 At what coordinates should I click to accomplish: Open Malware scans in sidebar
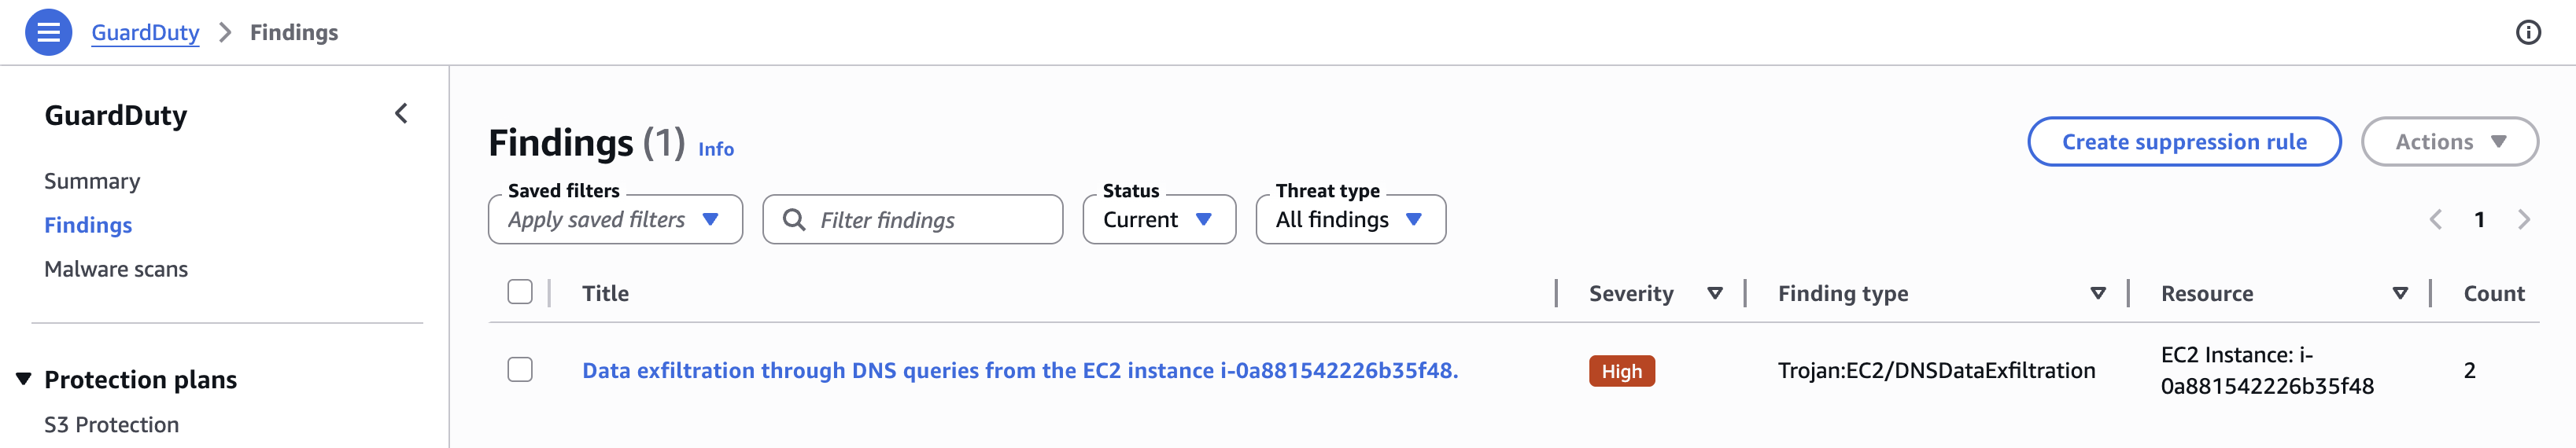(116, 269)
